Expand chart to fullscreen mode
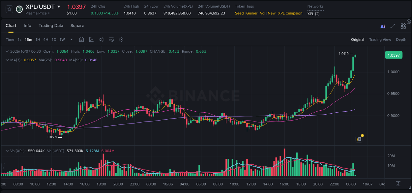Image resolution: width=412 pixels, height=193 pixels. click(x=393, y=26)
